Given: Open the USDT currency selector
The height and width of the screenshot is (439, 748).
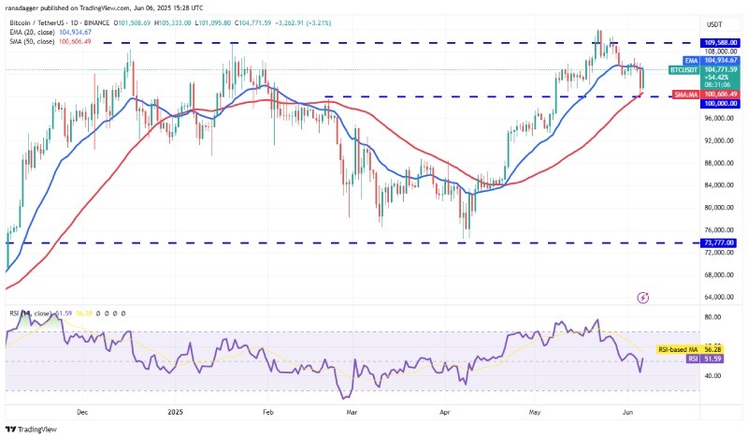Looking at the screenshot, I should [713, 24].
